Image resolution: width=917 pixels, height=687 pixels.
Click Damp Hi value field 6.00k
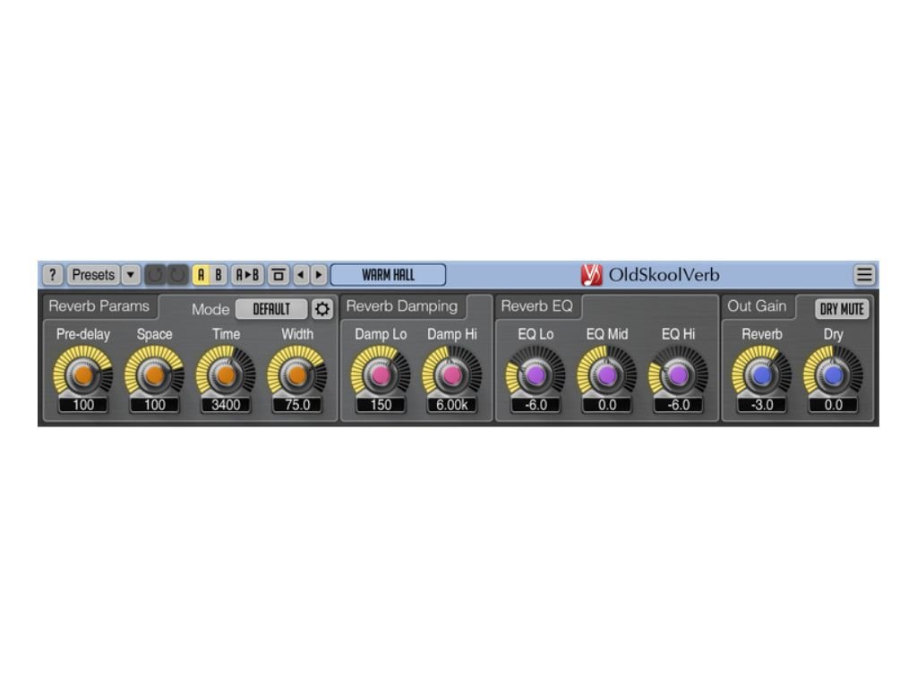(x=452, y=404)
